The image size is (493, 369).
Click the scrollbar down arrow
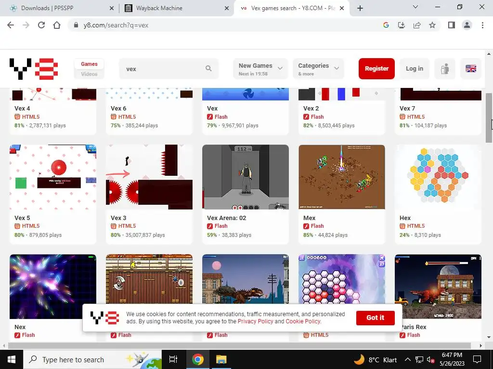click(x=489, y=338)
